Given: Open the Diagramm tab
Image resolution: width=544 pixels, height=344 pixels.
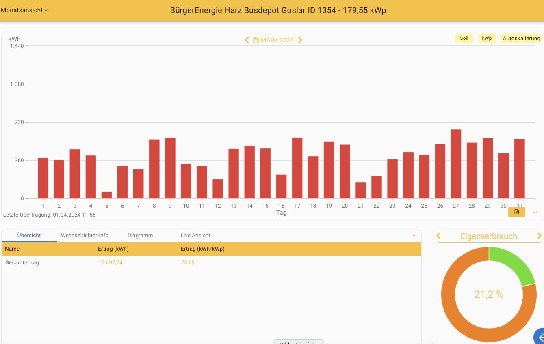Looking at the screenshot, I should coord(140,236).
